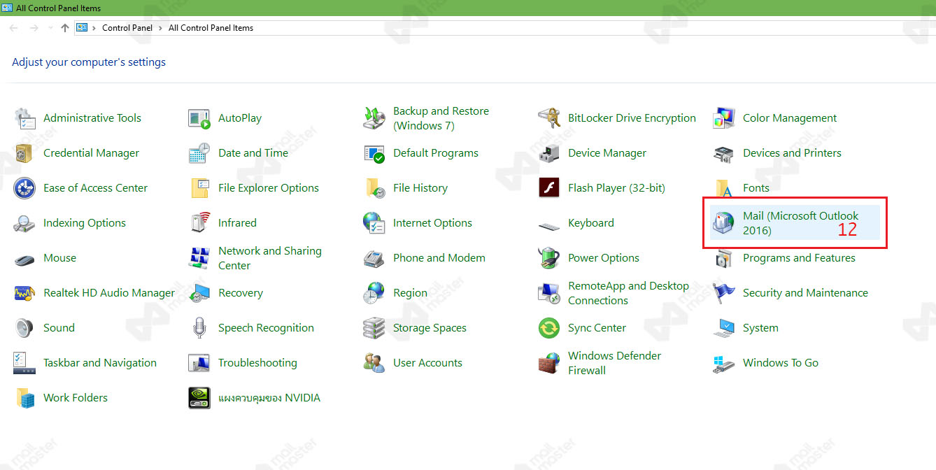This screenshot has height=470, width=936.
Task: Go up one level with the up arrow
Action: [65, 28]
